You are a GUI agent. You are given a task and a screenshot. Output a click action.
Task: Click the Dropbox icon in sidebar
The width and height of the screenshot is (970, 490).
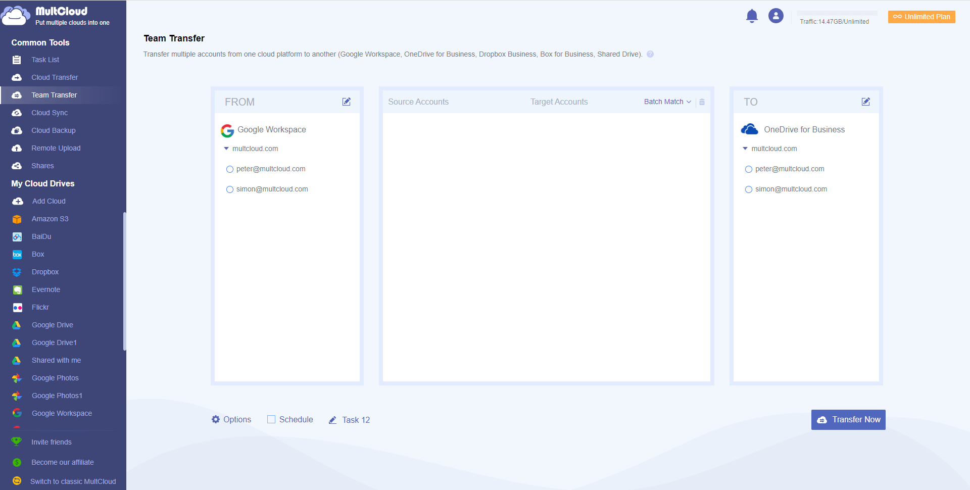click(x=17, y=272)
